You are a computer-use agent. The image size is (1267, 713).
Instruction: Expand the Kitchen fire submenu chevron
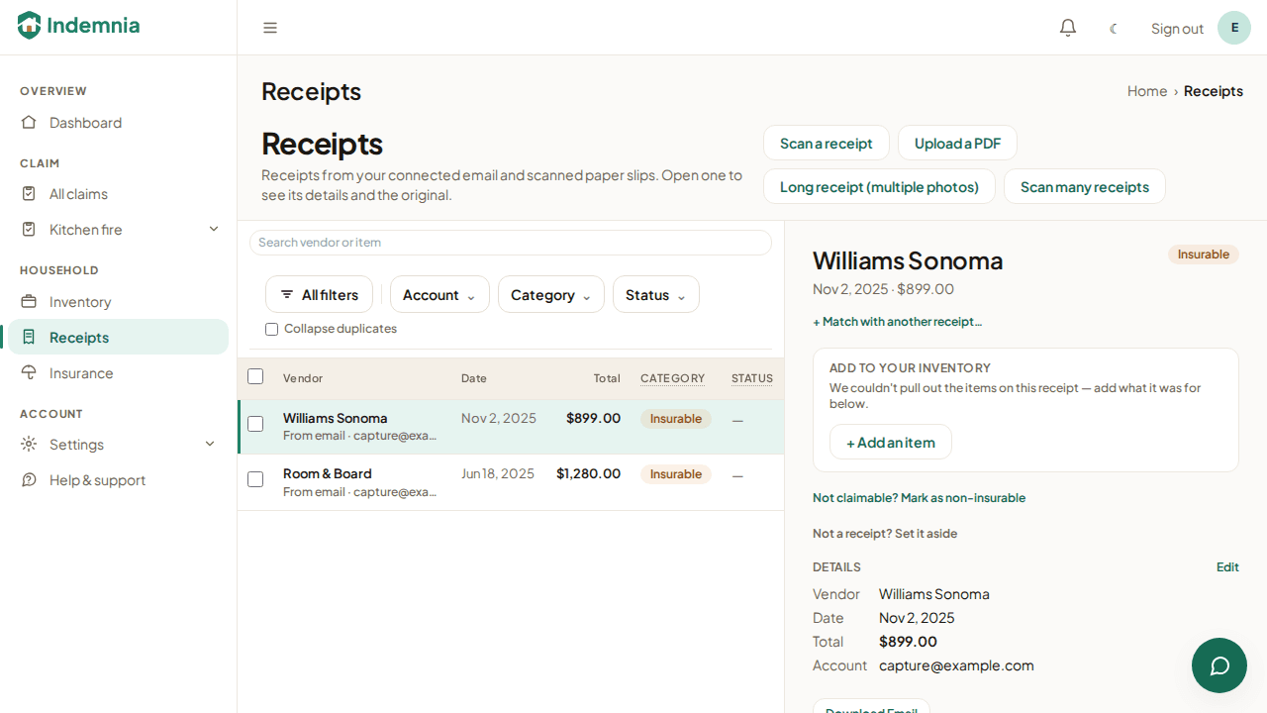(x=214, y=230)
